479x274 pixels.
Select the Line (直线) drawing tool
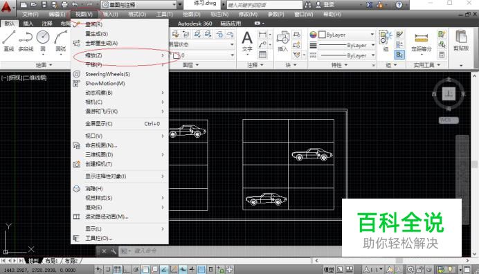8,37
